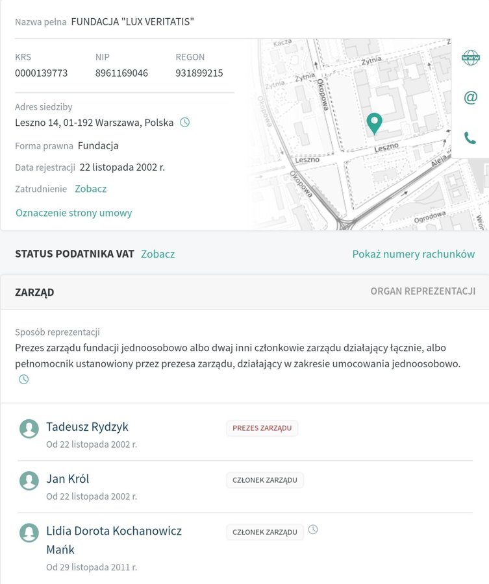Click full name FUNDACJA "LUX VERITATIS"
The image size is (489, 584).
point(132,21)
